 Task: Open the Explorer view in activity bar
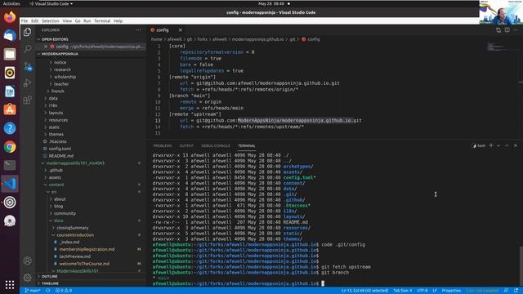coord(27,32)
